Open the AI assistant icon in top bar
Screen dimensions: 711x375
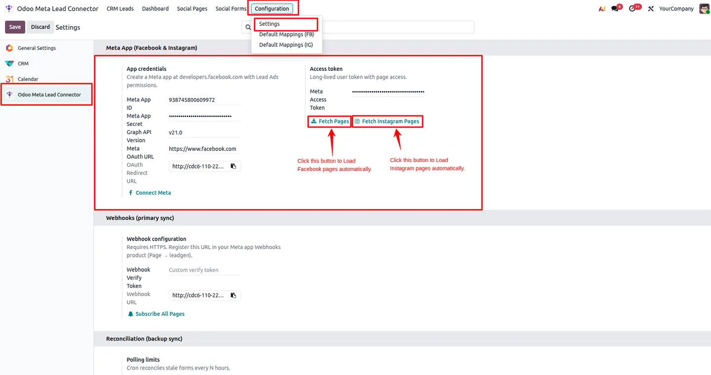click(602, 8)
